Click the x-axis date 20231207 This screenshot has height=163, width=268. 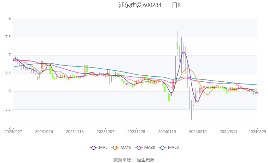(105, 132)
